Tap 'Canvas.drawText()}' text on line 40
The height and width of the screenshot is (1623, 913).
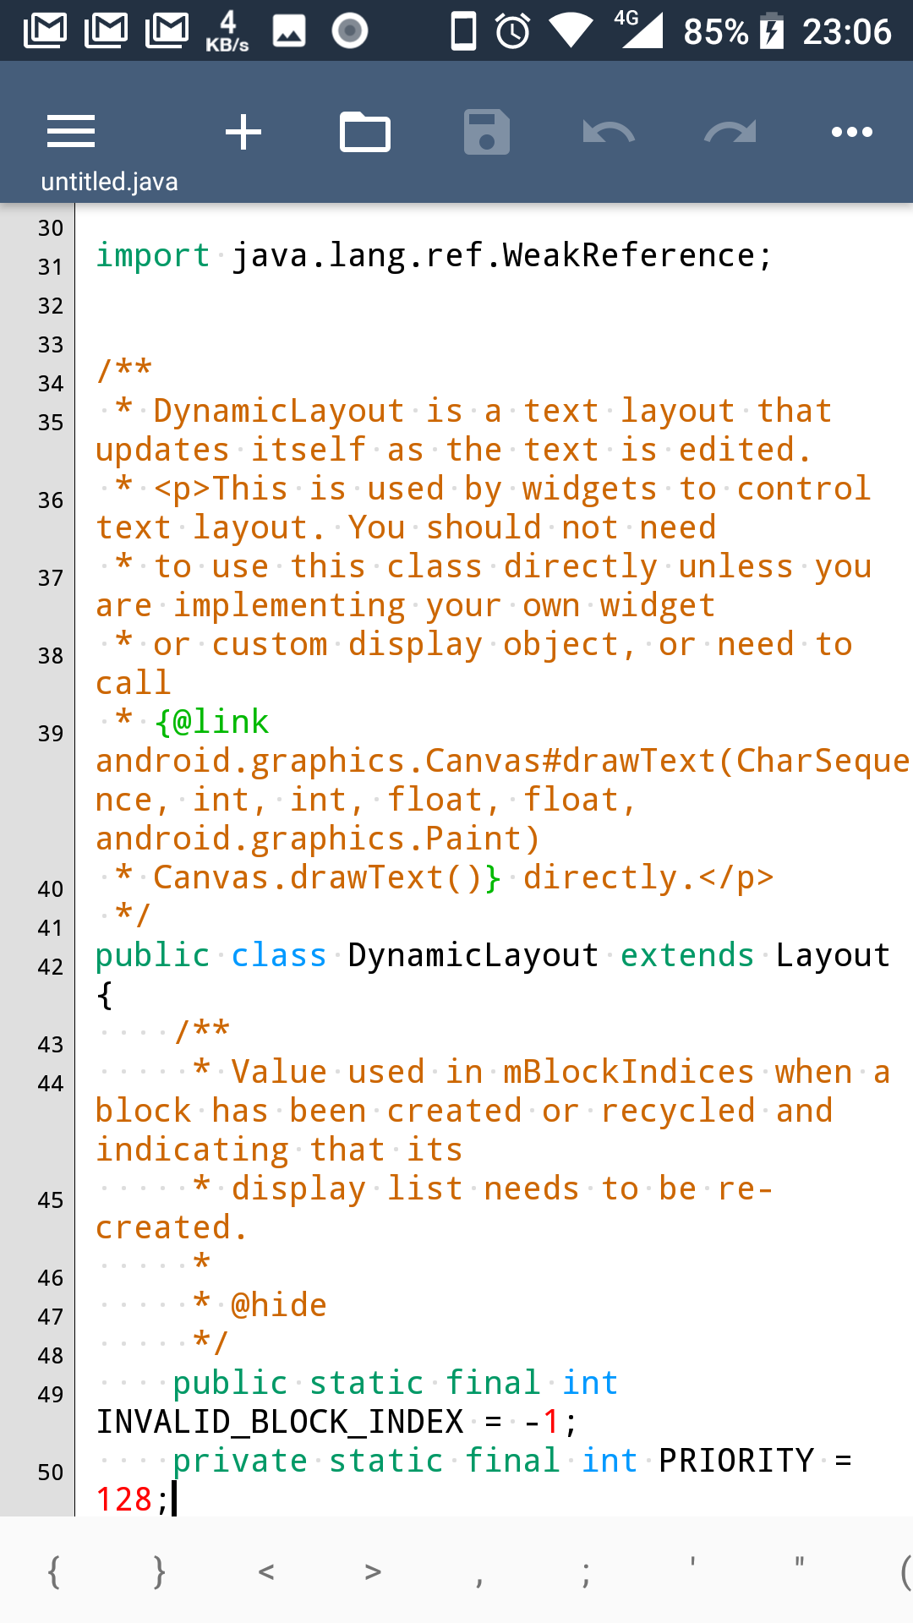[x=327, y=877]
